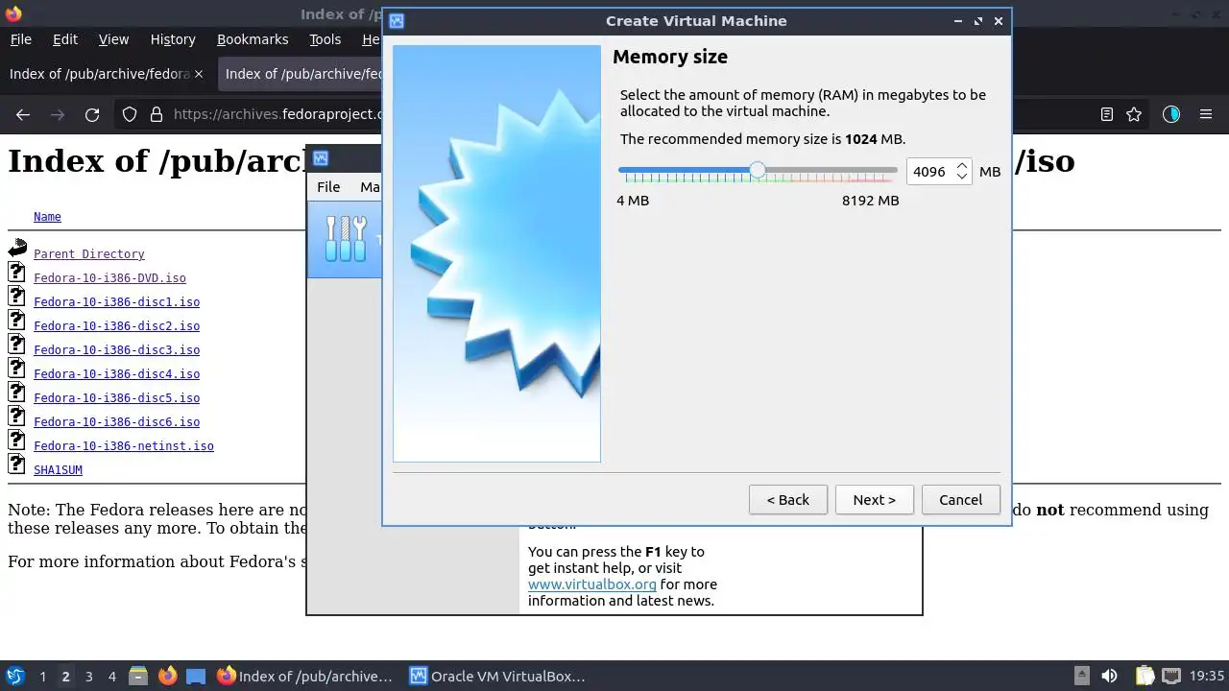Viewport: 1229px width, 691px height.
Task: Increase memory with the spinbox up arrow
Action: point(962,165)
